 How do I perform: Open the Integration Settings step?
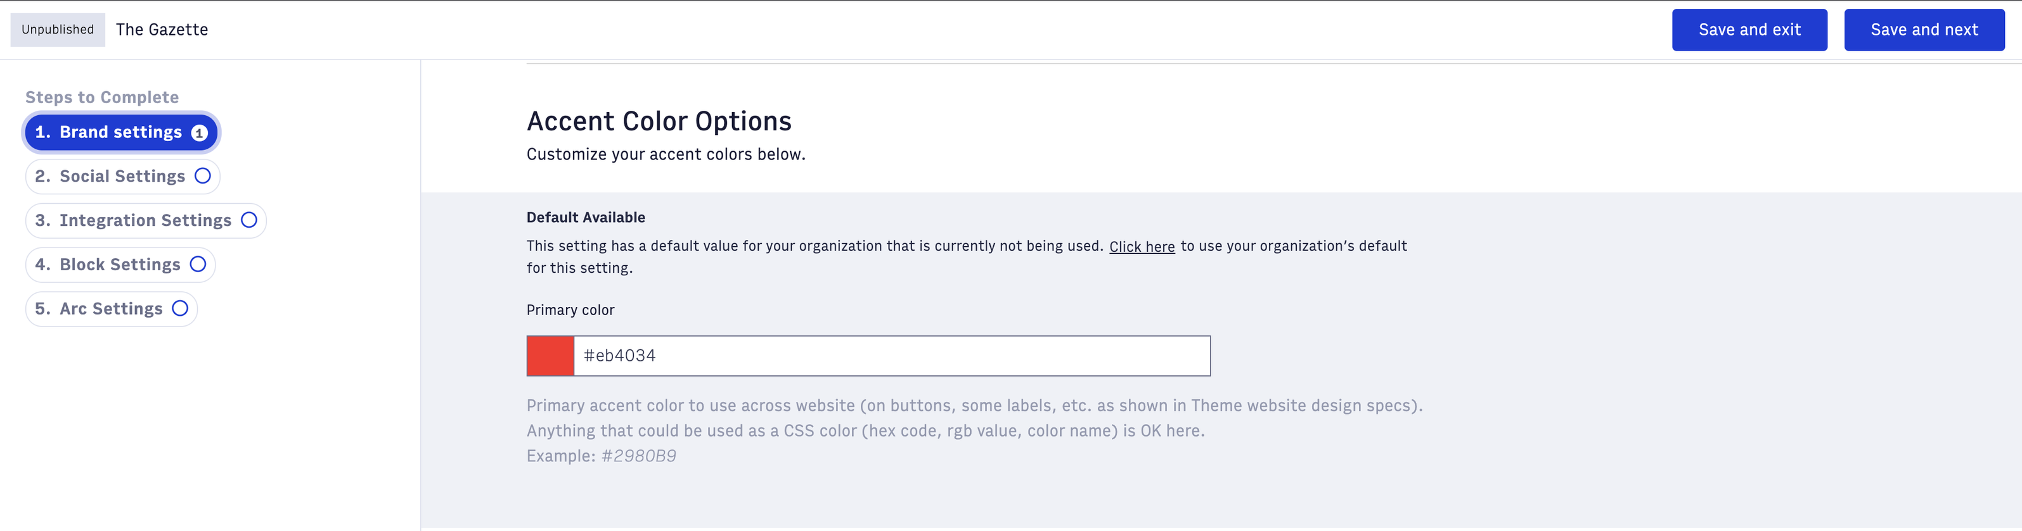(146, 220)
